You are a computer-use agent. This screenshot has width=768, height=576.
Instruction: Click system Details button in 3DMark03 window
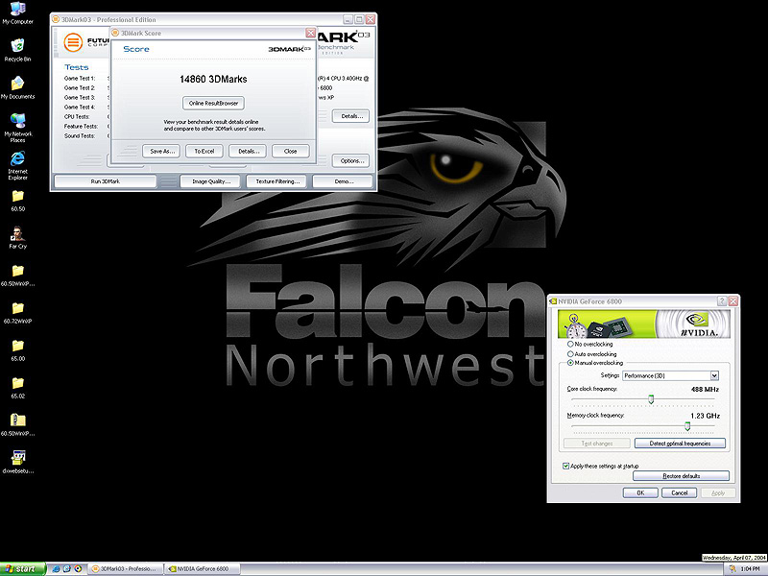pos(351,116)
